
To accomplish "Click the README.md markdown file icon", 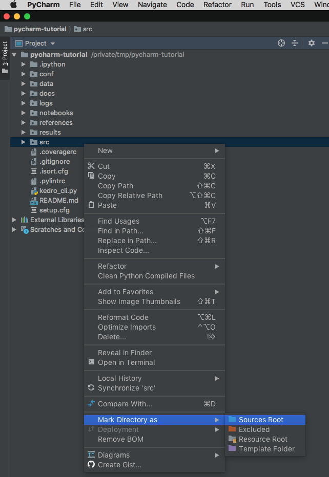I will coord(34,201).
